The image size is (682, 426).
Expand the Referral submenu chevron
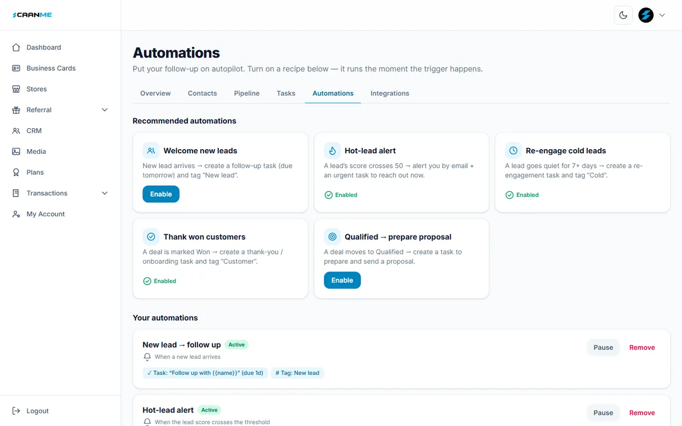point(104,110)
